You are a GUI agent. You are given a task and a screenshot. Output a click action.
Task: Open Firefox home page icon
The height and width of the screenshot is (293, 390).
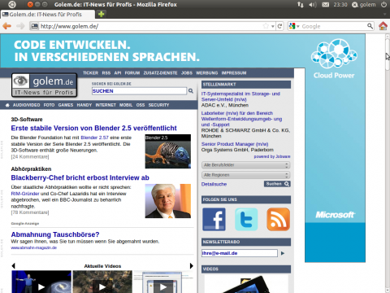383,26
